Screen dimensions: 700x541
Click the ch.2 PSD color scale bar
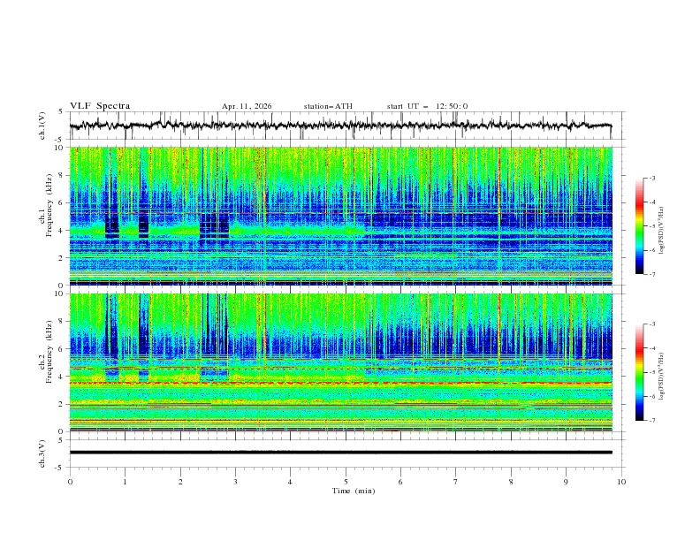pos(640,372)
